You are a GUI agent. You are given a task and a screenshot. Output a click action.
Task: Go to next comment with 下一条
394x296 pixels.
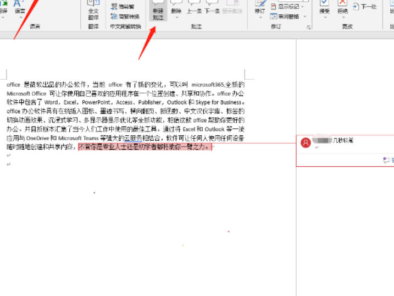point(212,7)
